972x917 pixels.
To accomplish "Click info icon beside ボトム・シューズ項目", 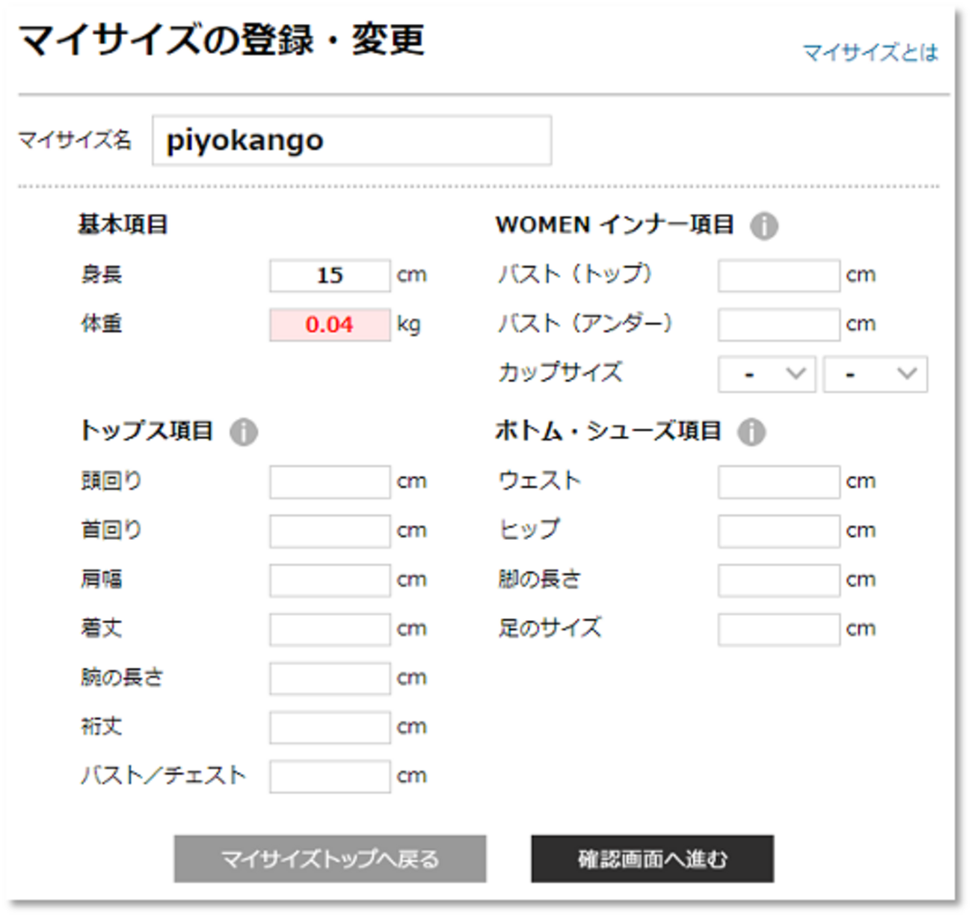I will [x=751, y=432].
